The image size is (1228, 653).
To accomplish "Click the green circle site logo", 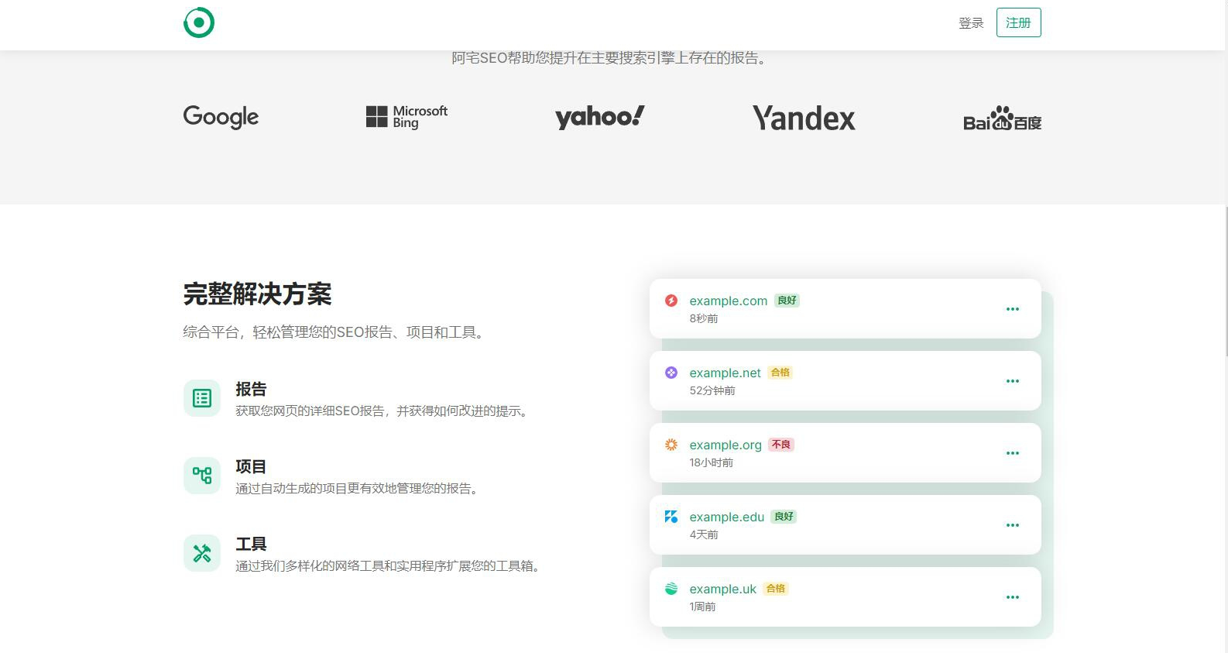I will pyautogui.click(x=199, y=22).
